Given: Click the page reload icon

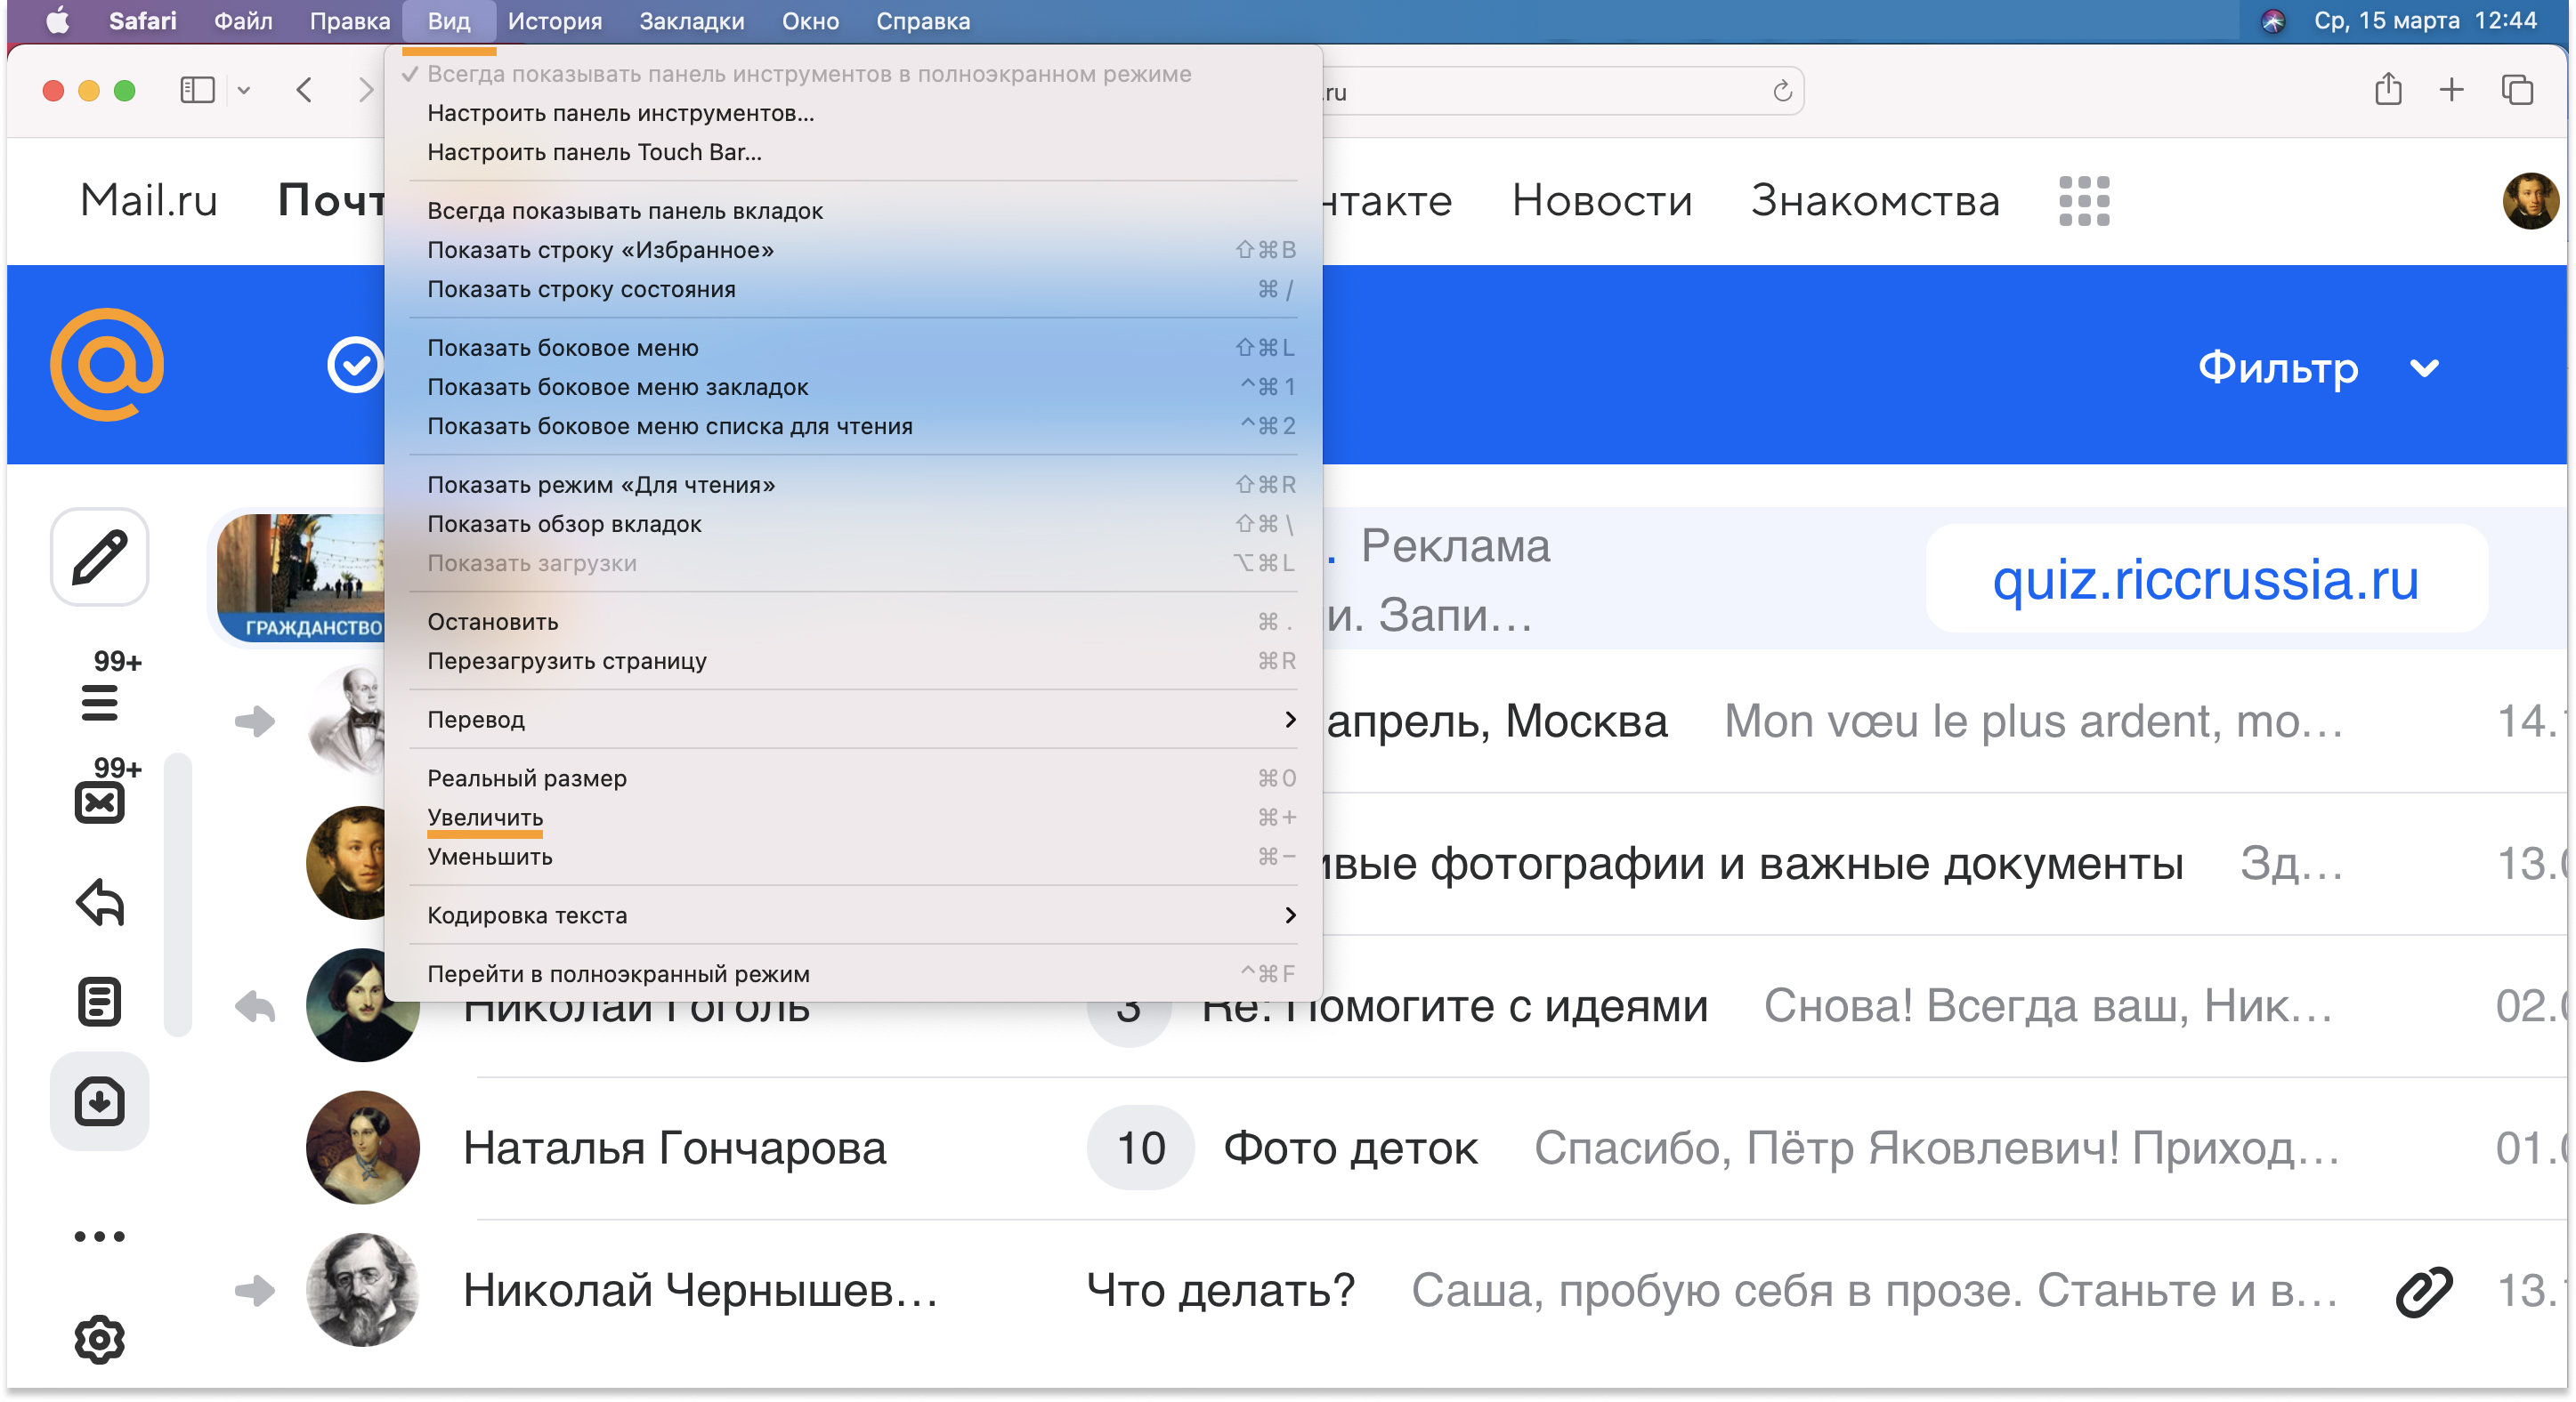Looking at the screenshot, I should [x=1782, y=92].
